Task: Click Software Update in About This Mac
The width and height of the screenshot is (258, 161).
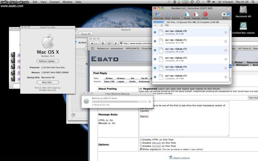Action: (48, 61)
